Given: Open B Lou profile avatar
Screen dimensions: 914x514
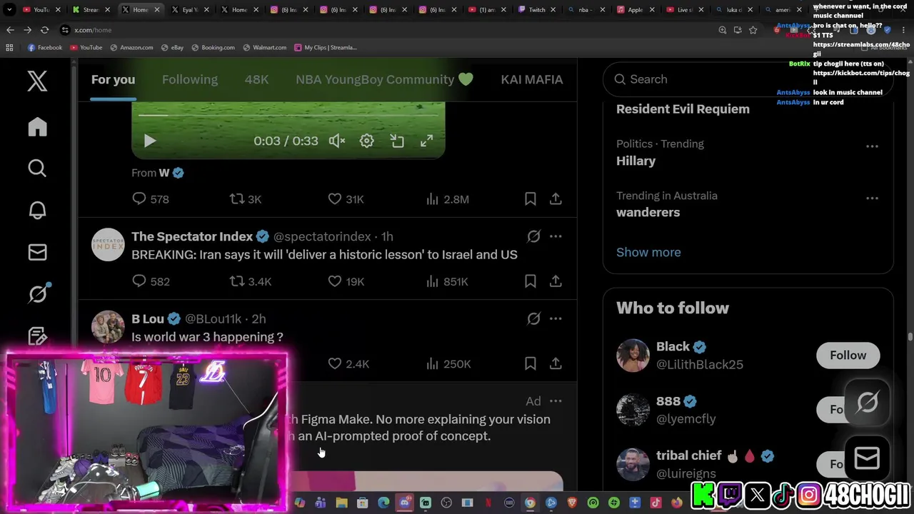Looking at the screenshot, I should 108,327.
